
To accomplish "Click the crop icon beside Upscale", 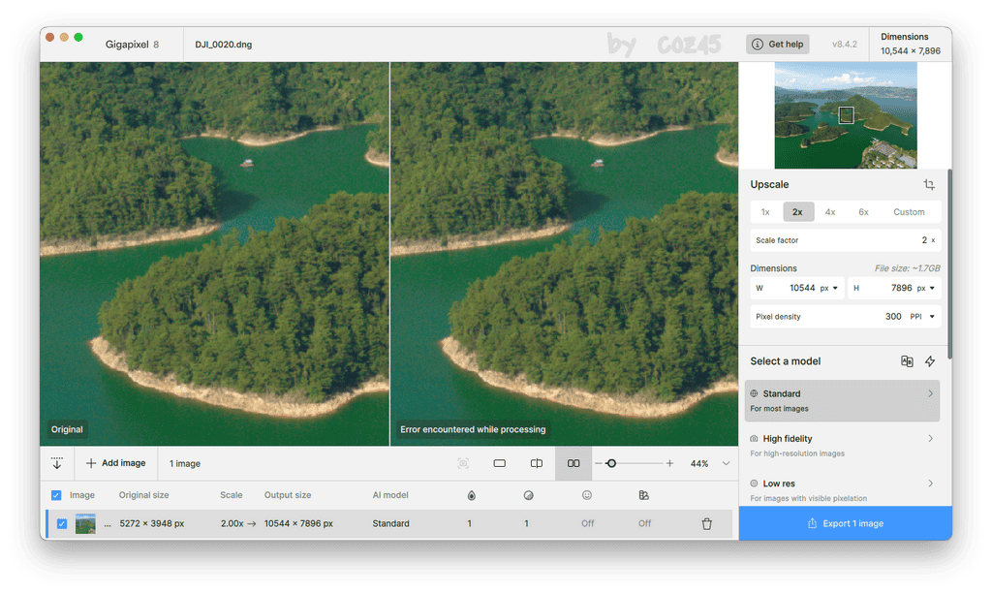I will [x=929, y=185].
